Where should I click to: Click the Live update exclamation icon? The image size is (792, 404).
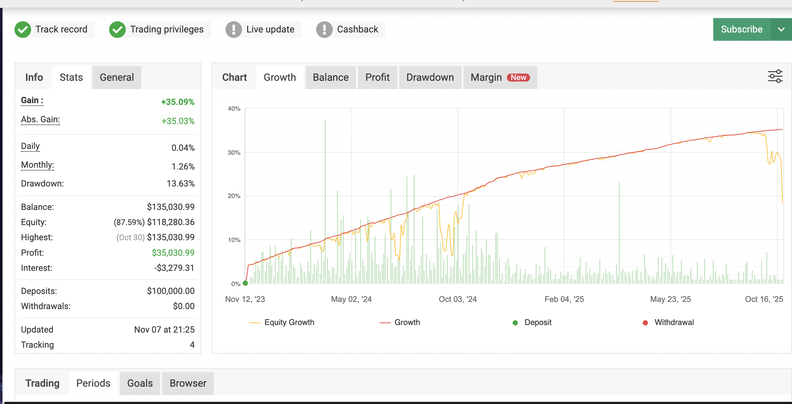pos(234,30)
